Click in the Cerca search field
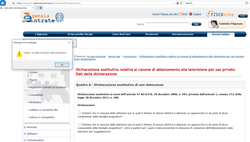 coord(167,24)
